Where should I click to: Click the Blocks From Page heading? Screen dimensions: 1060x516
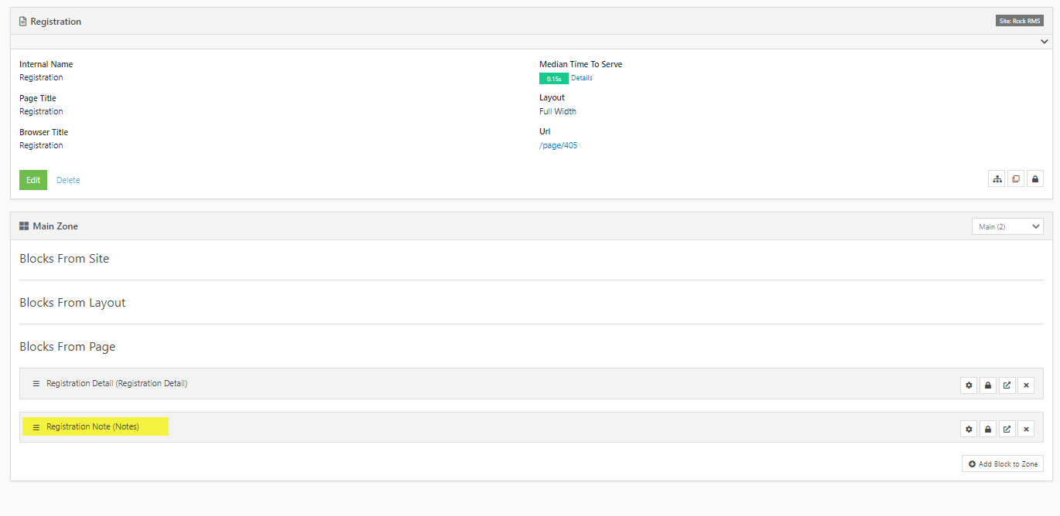[67, 347]
